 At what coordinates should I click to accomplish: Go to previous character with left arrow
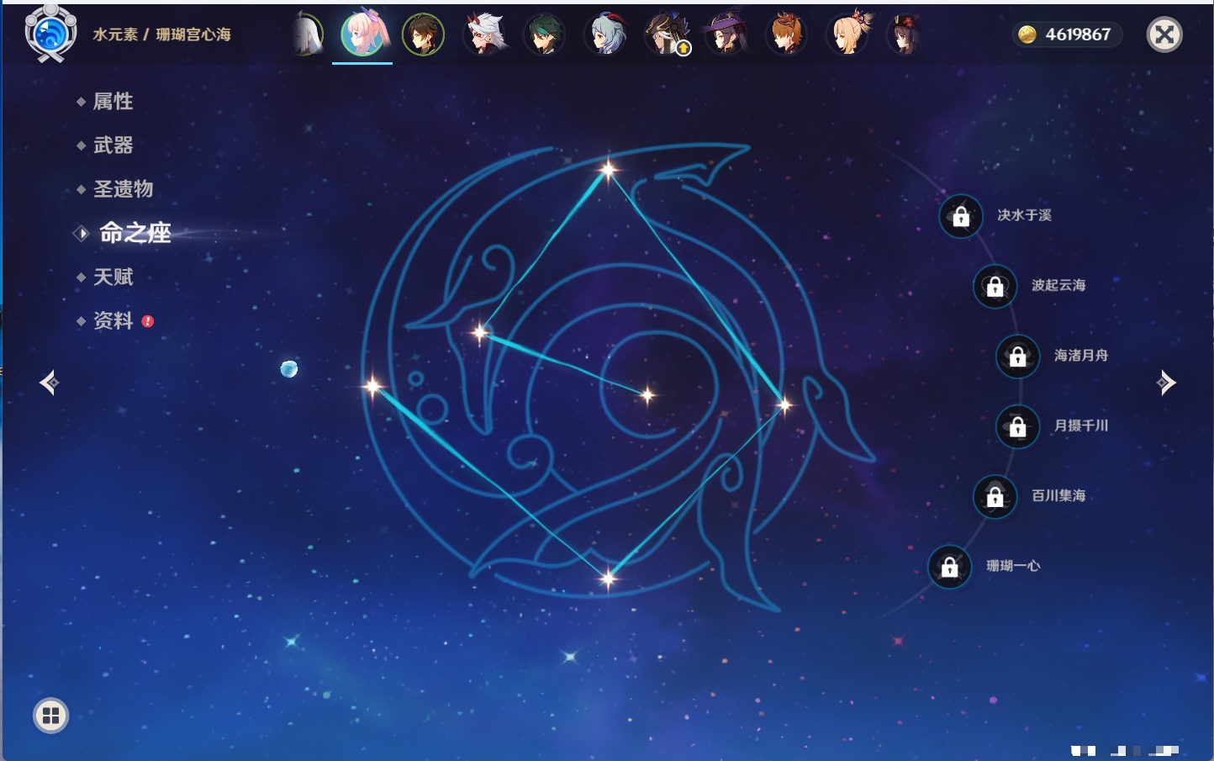point(49,383)
